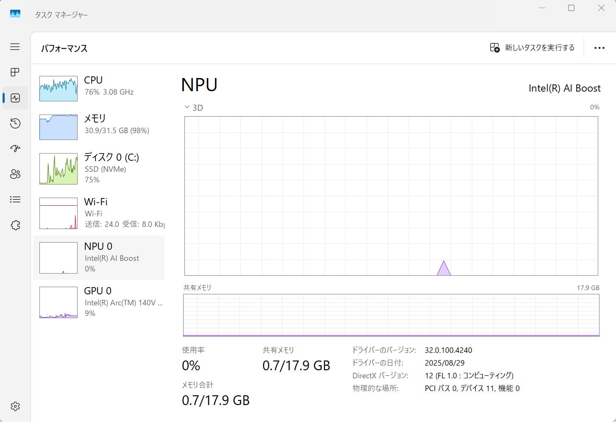Viewport: 616px width, 422px height.
Task: Click the PCI バス 0 location value
Action: click(472, 388)
